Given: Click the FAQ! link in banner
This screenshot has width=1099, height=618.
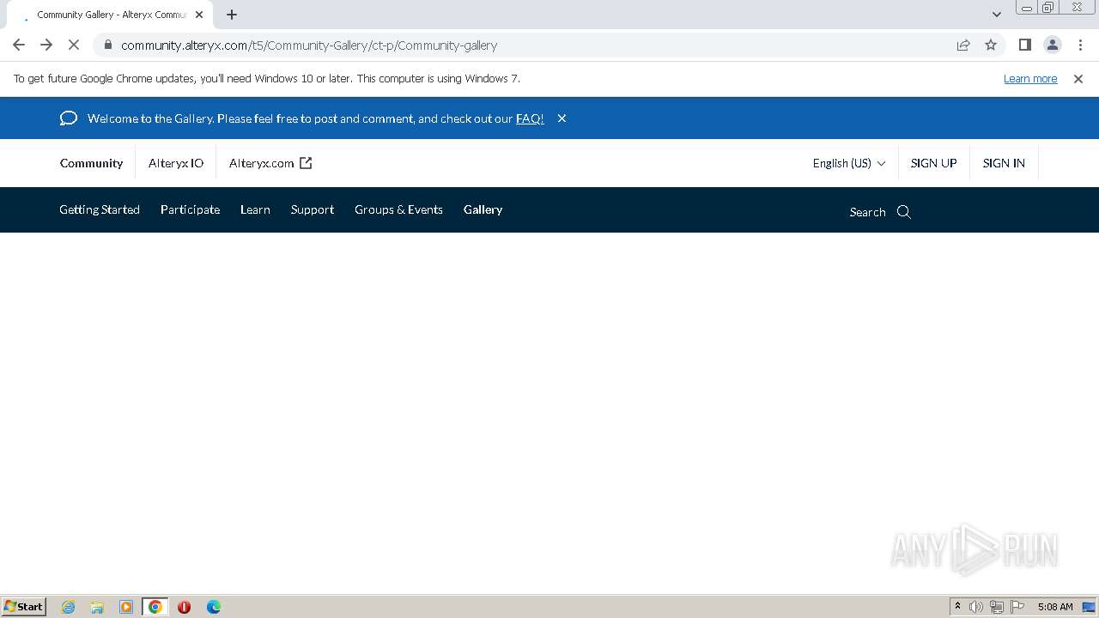Looking at the screenshot, I should tap(530, 118).
